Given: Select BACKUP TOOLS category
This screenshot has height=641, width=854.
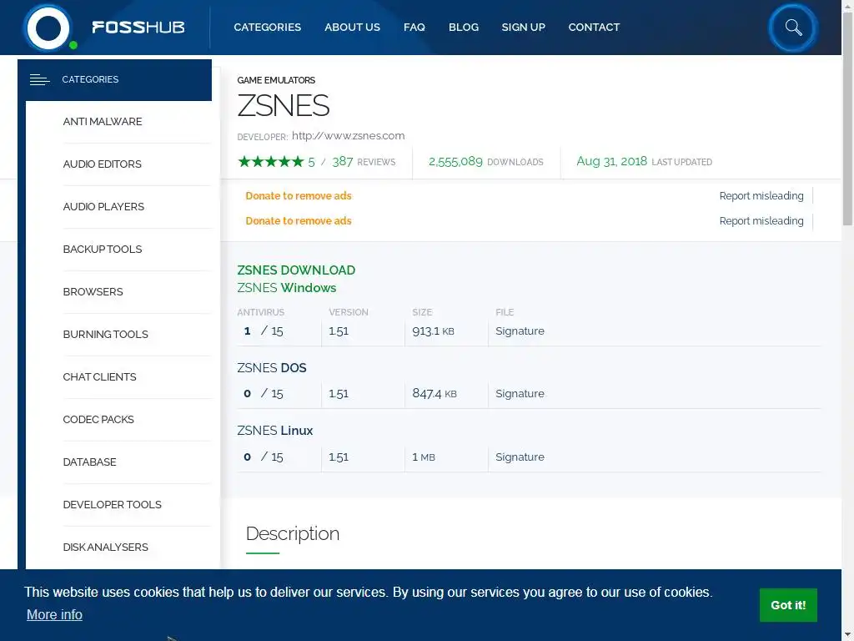Looking at the screenshot, I should click(x=103, y=249).
